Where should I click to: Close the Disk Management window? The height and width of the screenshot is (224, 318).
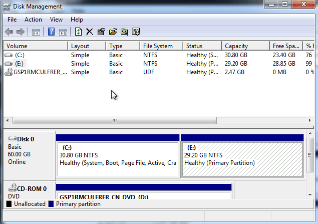tap(303, 5)
